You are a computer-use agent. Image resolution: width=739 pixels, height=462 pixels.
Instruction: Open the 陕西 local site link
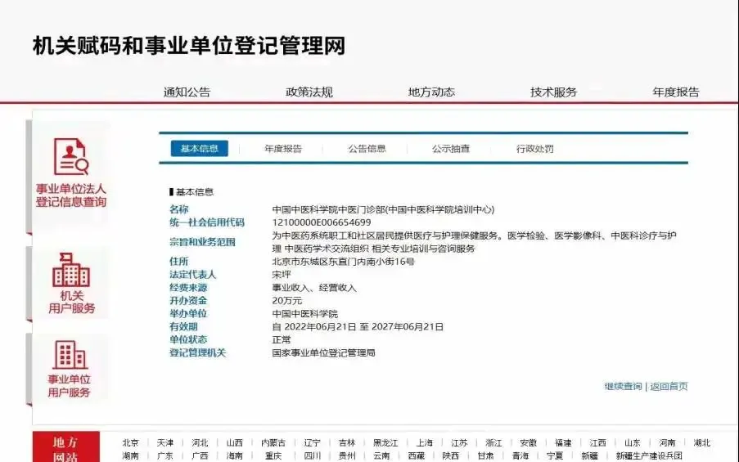(451, 456)
